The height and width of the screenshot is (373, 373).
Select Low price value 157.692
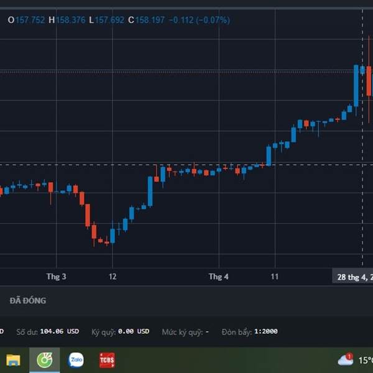tap(109, 20)
